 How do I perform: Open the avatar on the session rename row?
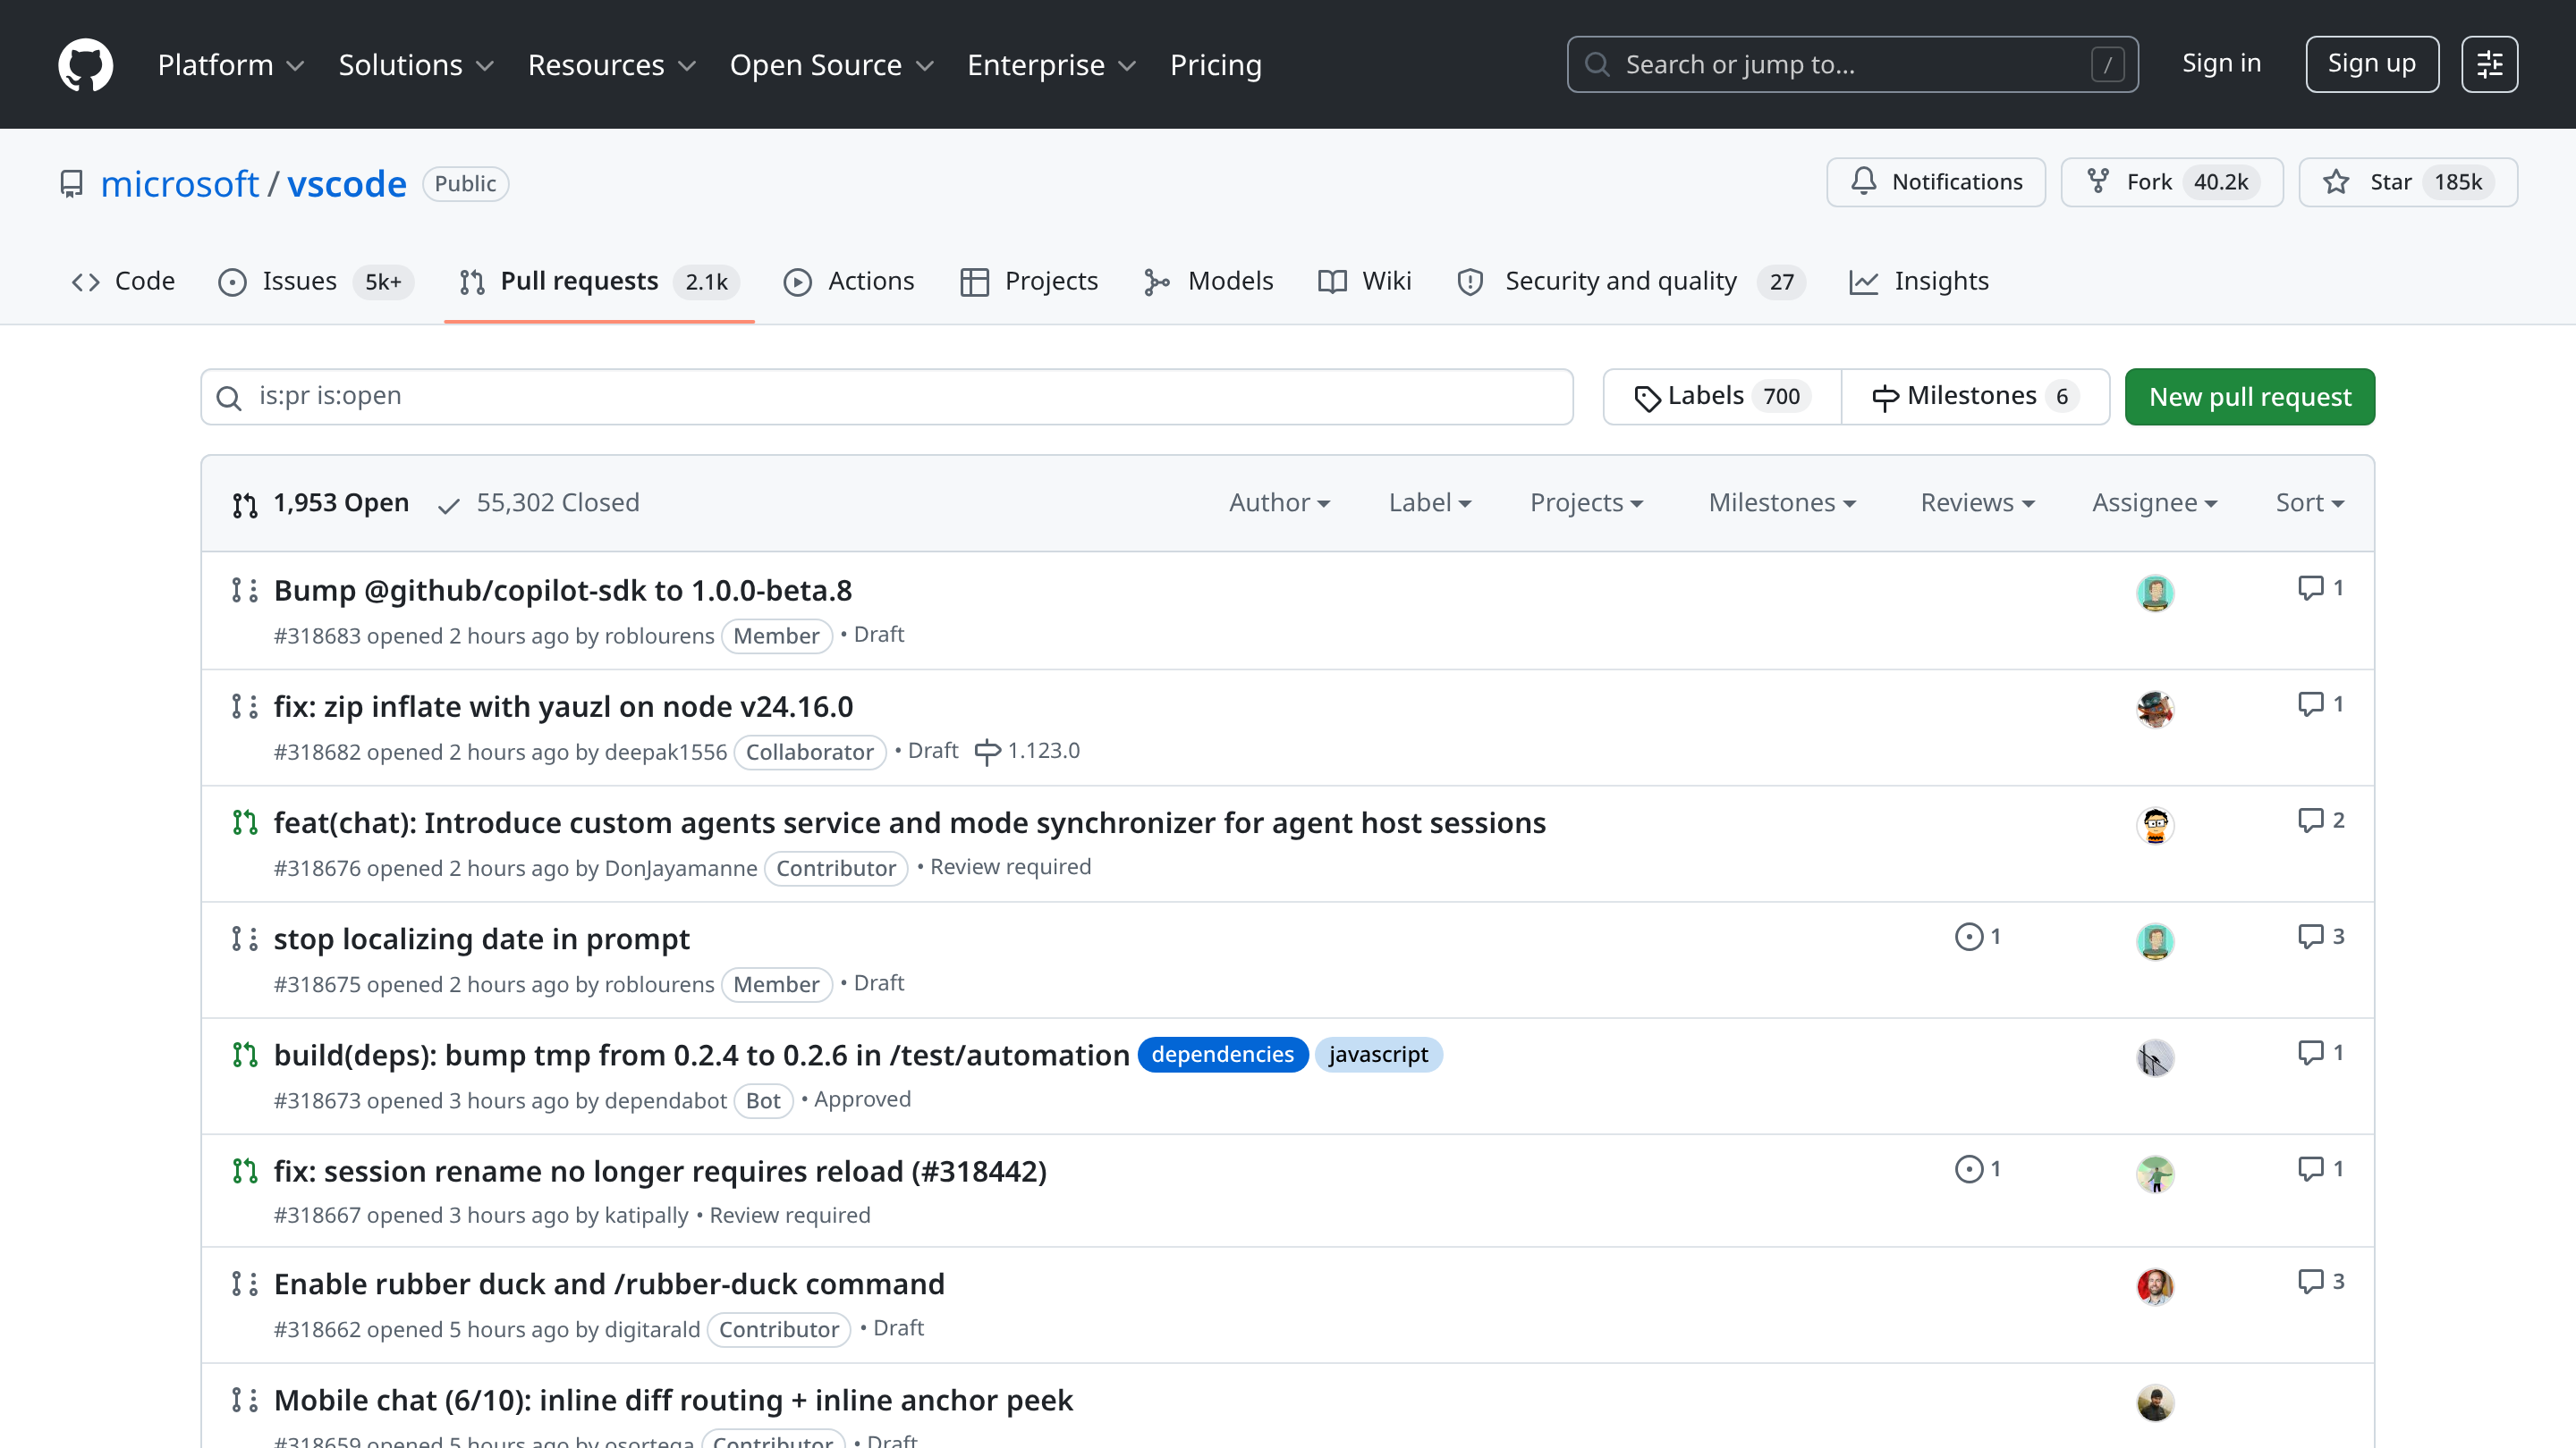pos(2155,1174)
